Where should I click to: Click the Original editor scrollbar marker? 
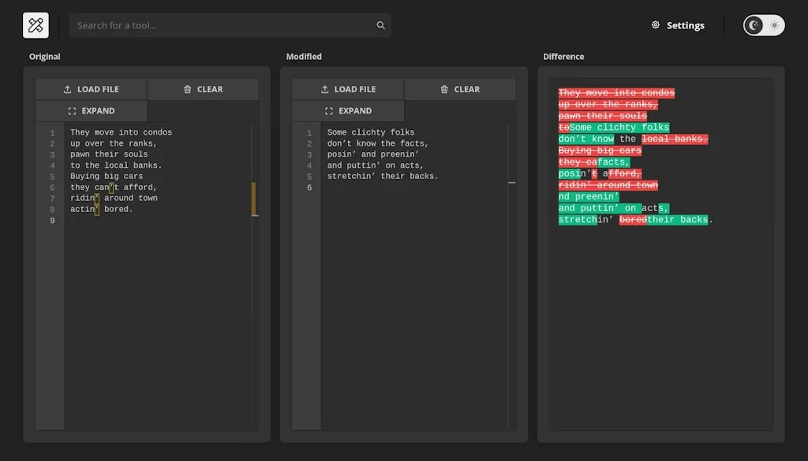(253, 199)
